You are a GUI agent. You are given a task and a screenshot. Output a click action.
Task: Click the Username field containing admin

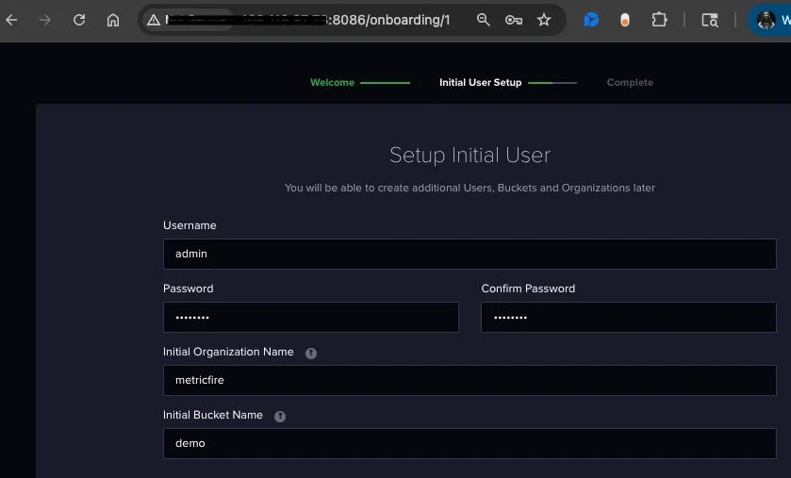coord(470,255)
